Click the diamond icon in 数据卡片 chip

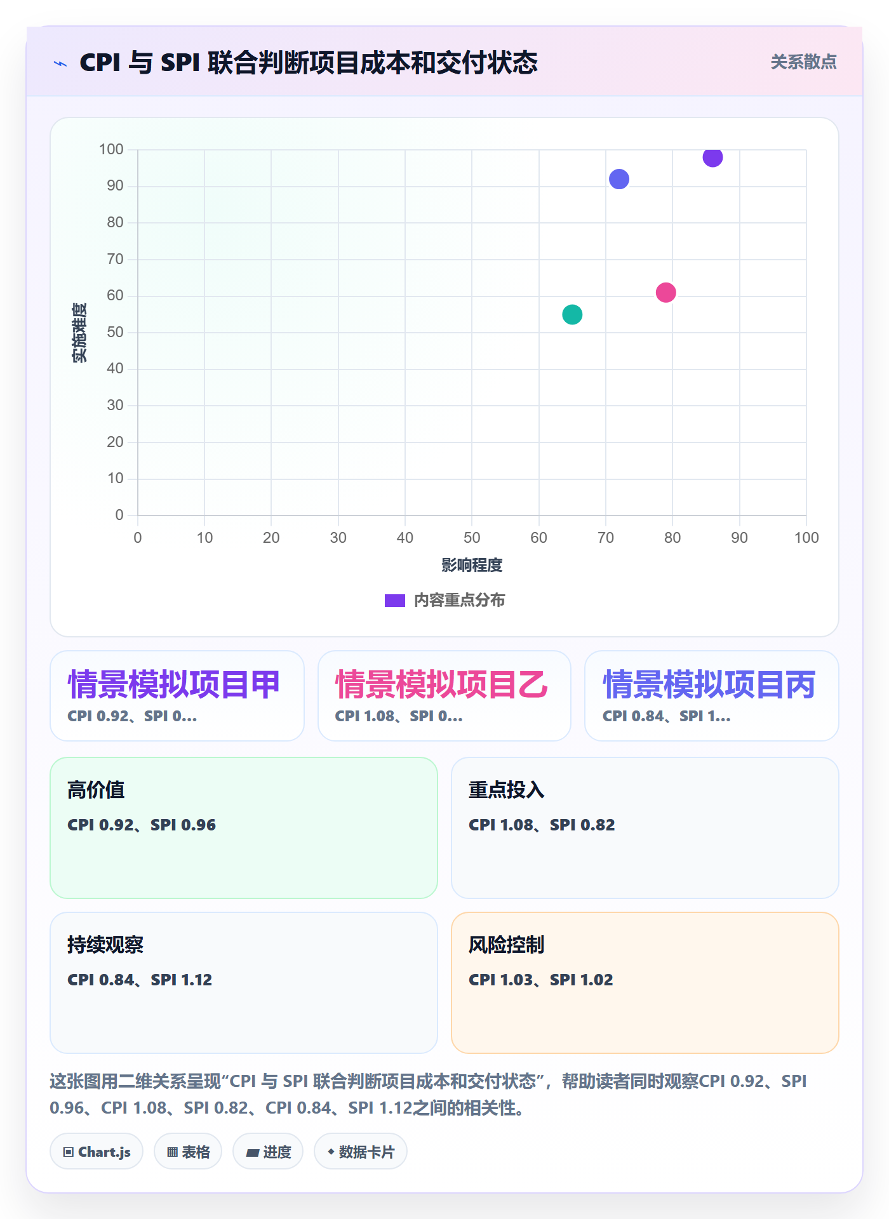[x=331, y=1152]
